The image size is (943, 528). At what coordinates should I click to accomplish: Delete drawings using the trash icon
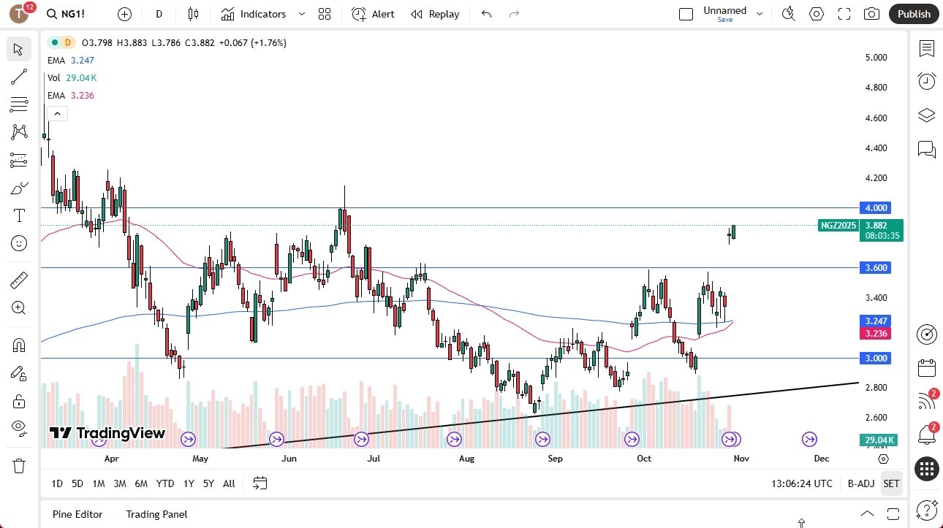[18, 465]
